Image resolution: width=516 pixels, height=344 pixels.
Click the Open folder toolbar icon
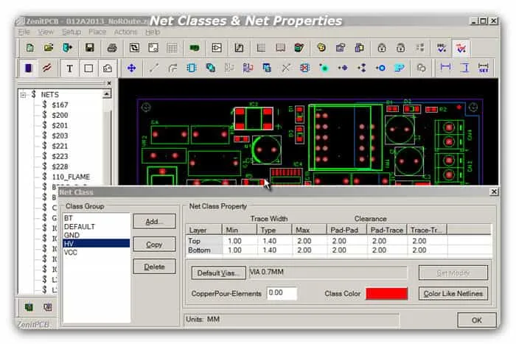click(x=49, y=48)
